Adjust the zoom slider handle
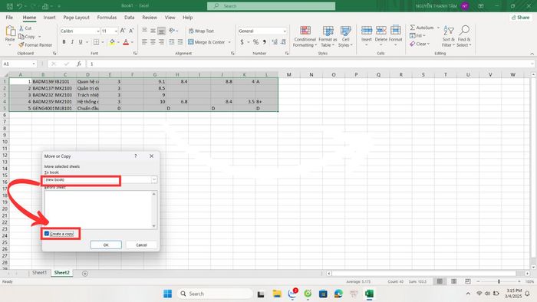The height and width of the screenshot is (302, 537). (499, 281)
